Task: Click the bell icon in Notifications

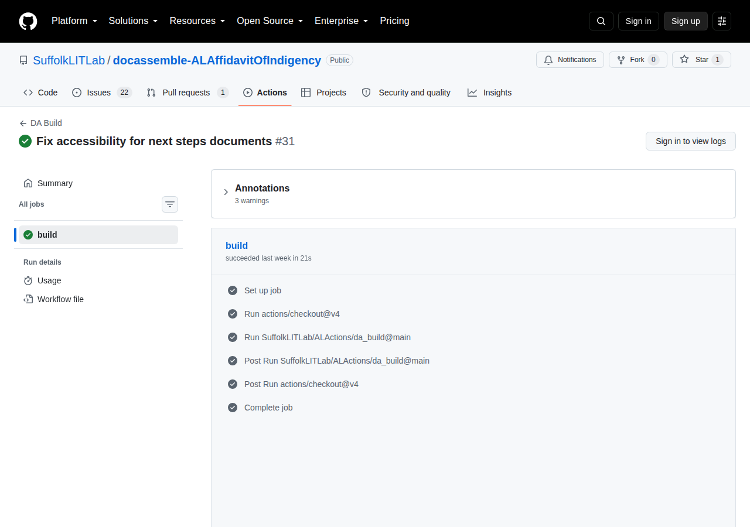Action: point(548,60)
